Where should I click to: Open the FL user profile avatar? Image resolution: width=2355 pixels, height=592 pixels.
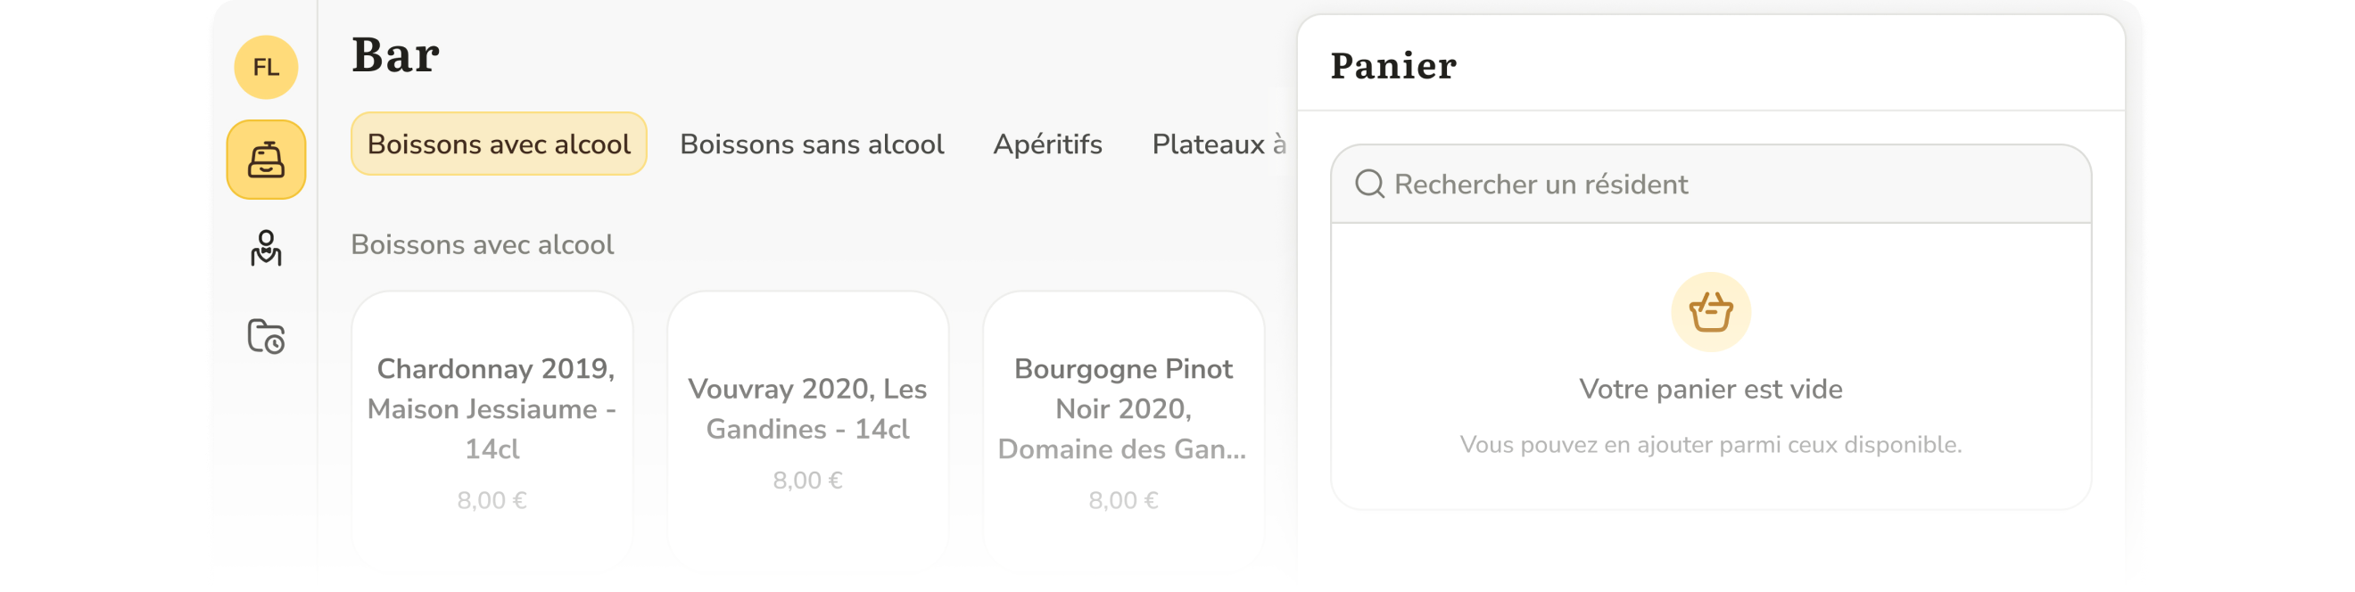coord(266,68)
